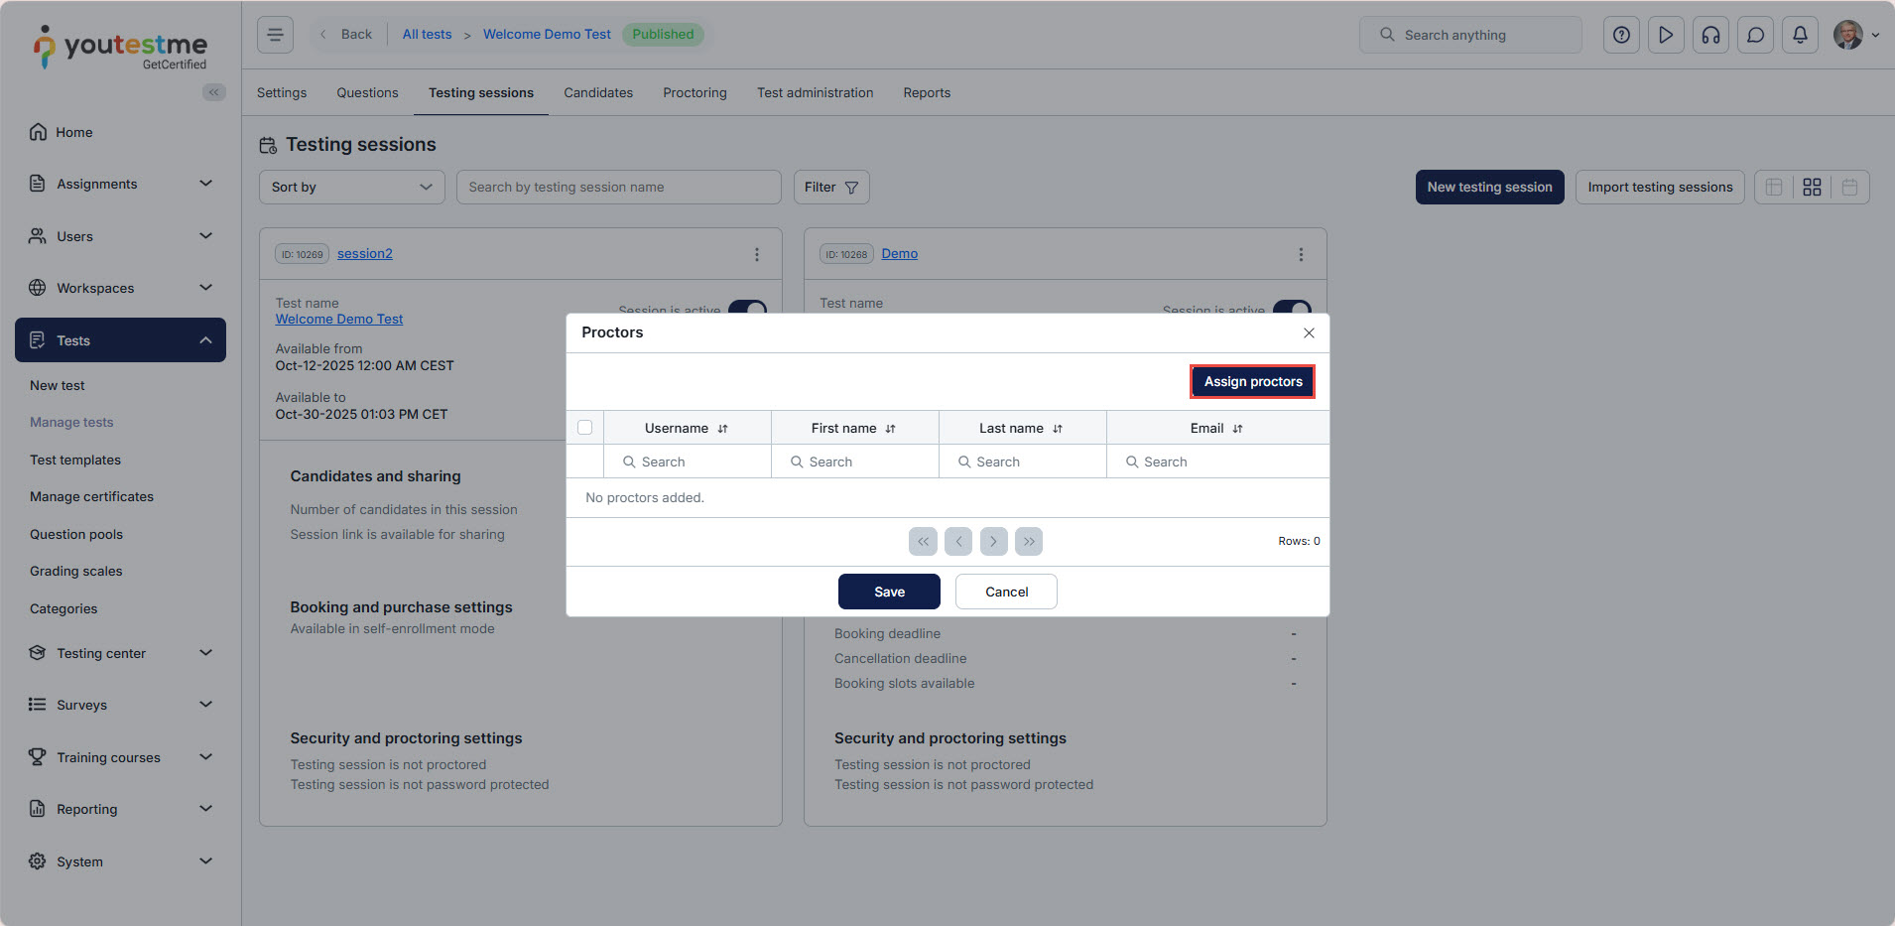Open session2 three-dot options menu
This screenshot has height=926, width=1895.
[x=756, y=254]
